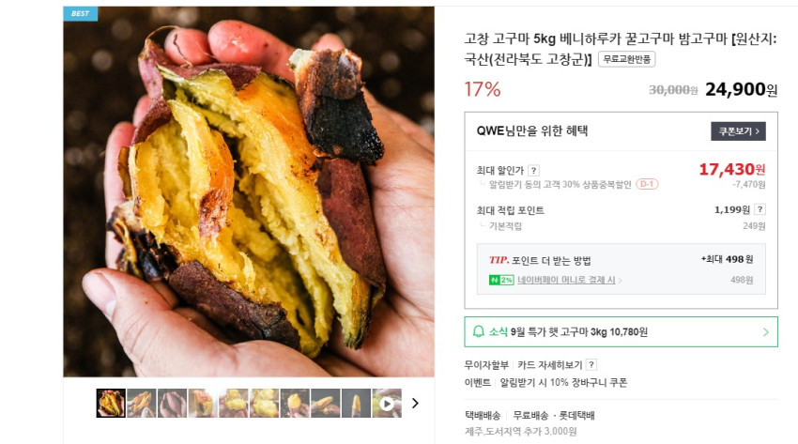Image resolution: width=798 pixels, height=444 pixels.
Task: Click the 무료교환반품 tag
Action: (626, 59)
